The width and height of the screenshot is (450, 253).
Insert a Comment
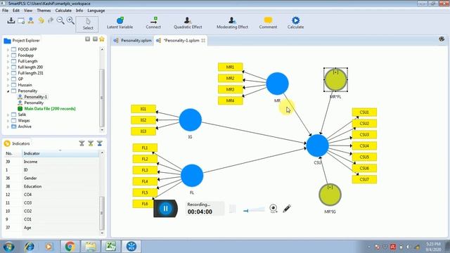pyautogui.click(x=268, y=23)
